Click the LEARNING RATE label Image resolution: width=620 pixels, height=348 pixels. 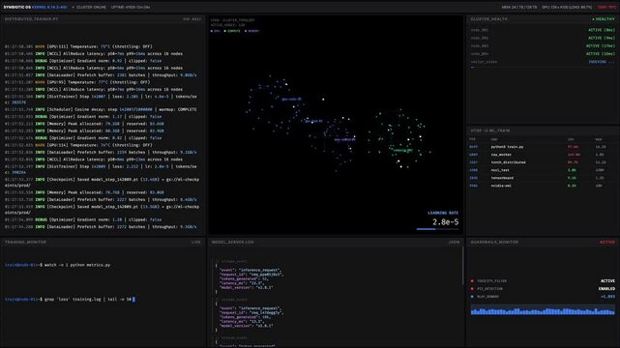click(443, 213)
